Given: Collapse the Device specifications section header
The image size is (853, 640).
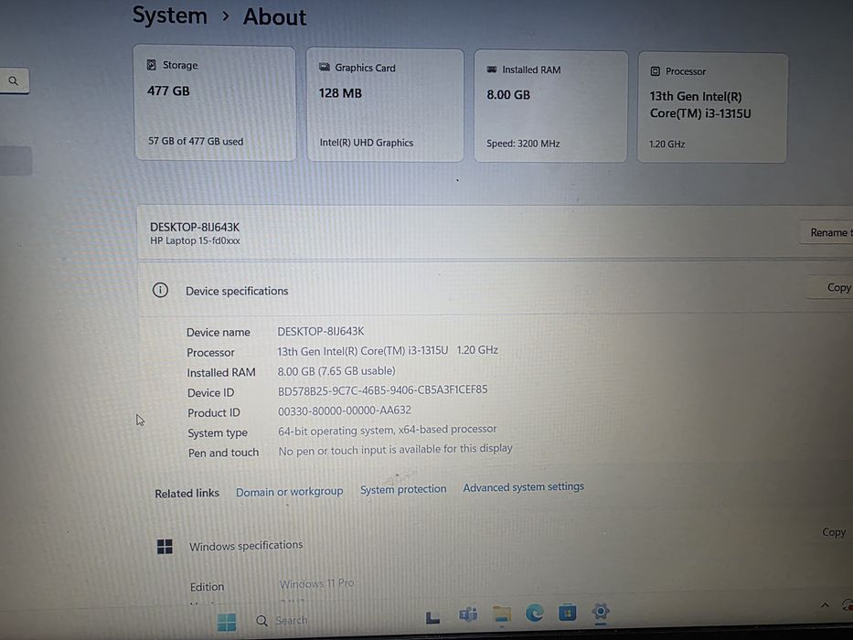Looking at the screenshot, I should click(495, 289).
